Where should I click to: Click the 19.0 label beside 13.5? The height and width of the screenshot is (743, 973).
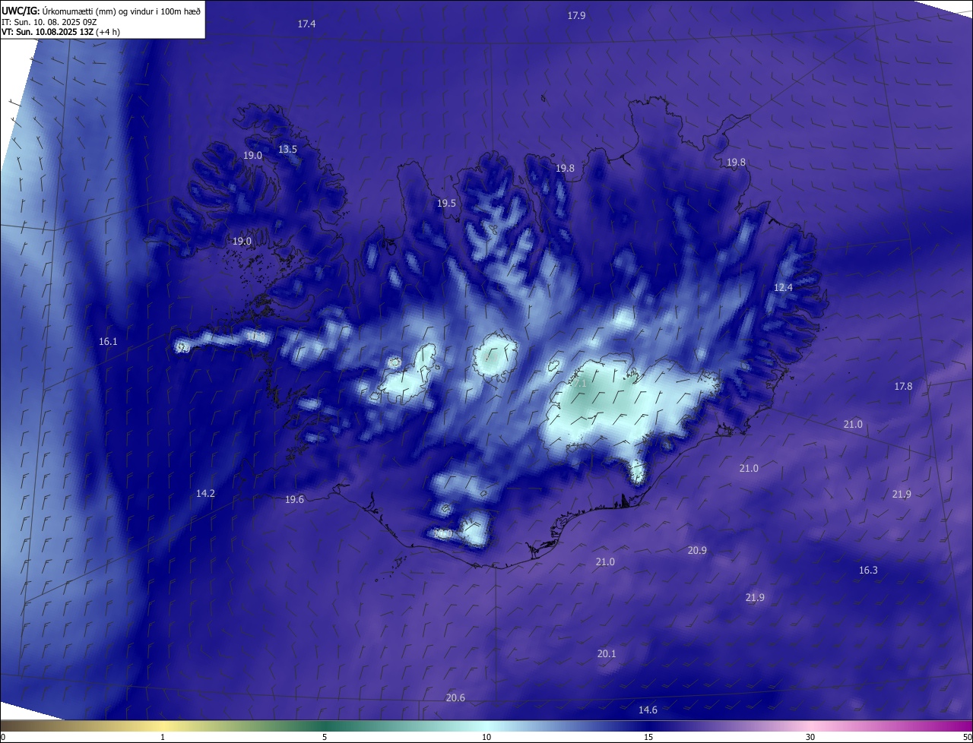pyautogui.click(x=252, y=156)
